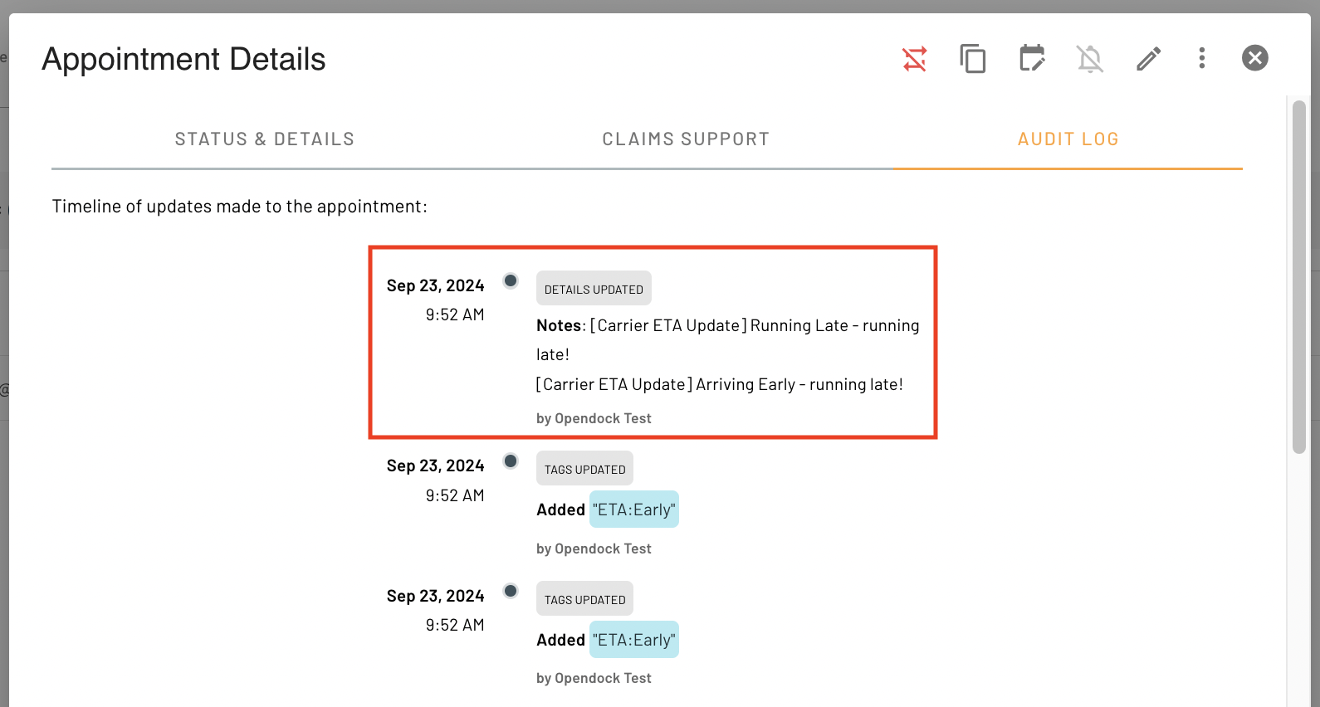
Task: Open the Claims Support tab
Action: (x=686, y=139)
